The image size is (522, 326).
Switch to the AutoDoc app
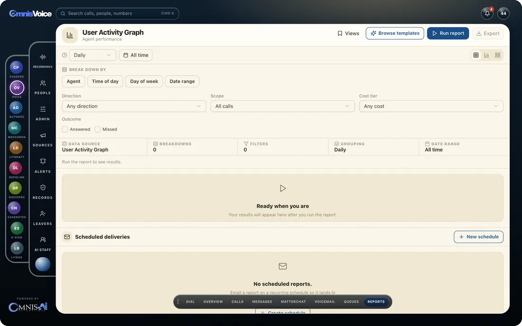pos(16,108)
